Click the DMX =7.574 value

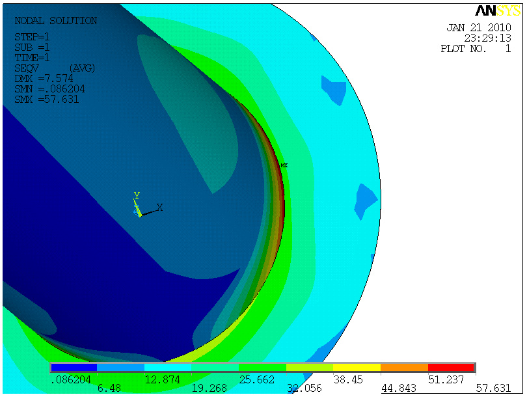point(44,78)
